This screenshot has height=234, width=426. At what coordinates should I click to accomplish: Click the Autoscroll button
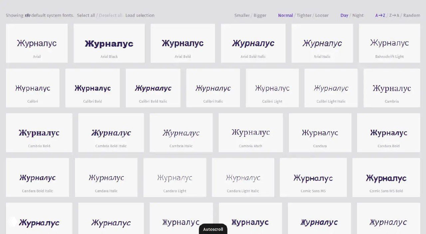coord(213,229)
